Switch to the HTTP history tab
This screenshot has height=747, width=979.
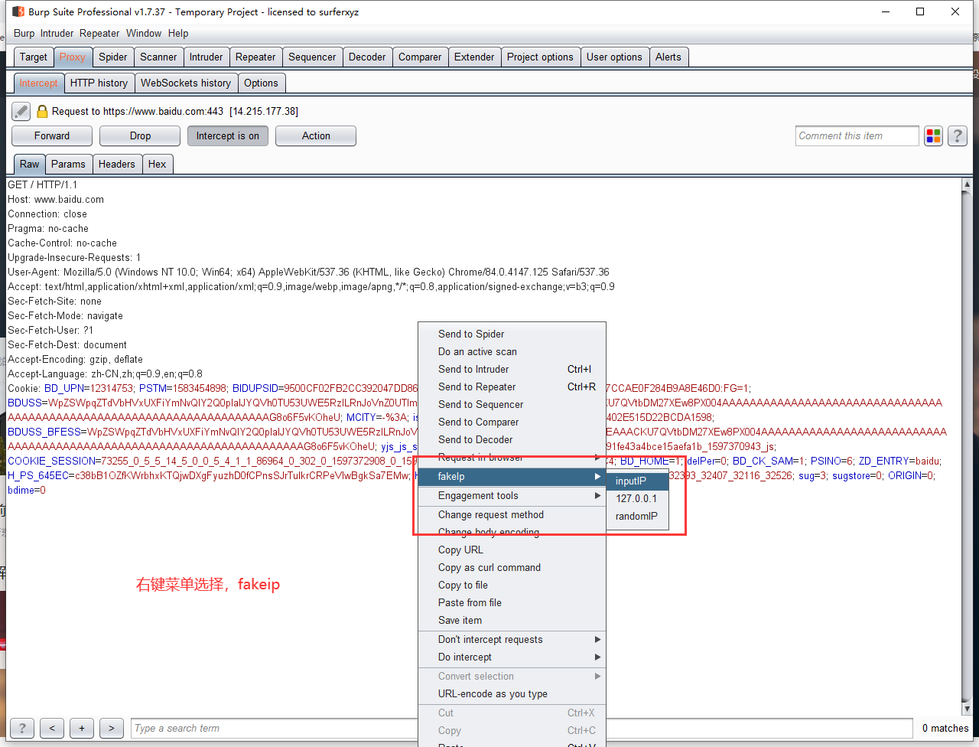click(99, 82)
